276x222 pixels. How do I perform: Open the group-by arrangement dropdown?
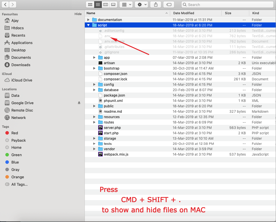tap(126, 5)
